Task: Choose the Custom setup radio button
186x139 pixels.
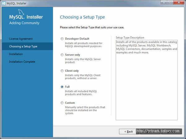Action: (x=62, y=103)
